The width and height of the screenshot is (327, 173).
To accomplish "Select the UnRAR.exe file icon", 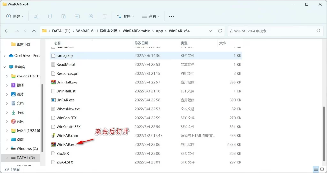I will click(x=53, y=100).
